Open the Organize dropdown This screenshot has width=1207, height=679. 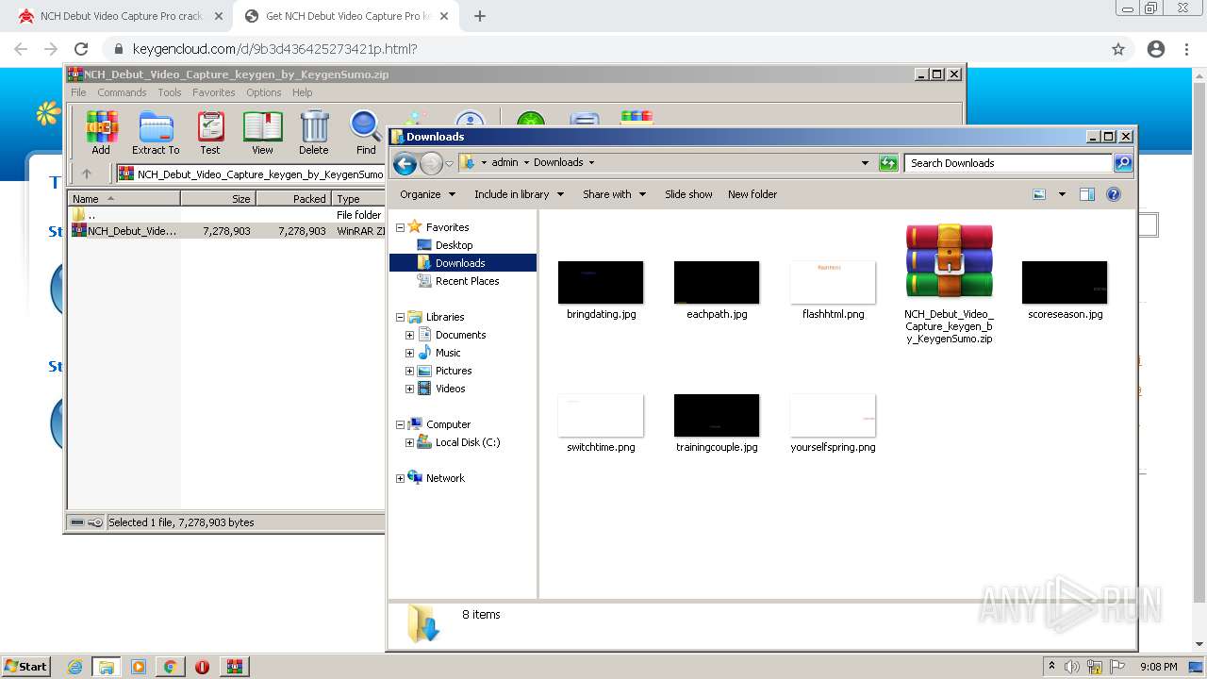pyautogui.click(x=427, y=194)
